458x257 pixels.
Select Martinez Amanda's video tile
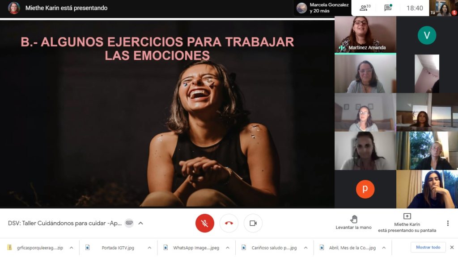click(365, 35)
